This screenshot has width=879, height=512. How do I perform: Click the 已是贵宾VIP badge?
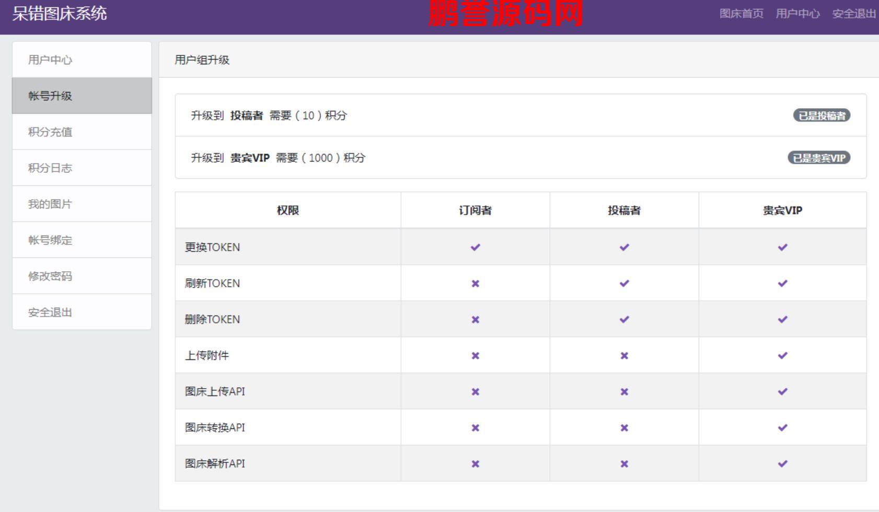[x=819, y=158]
